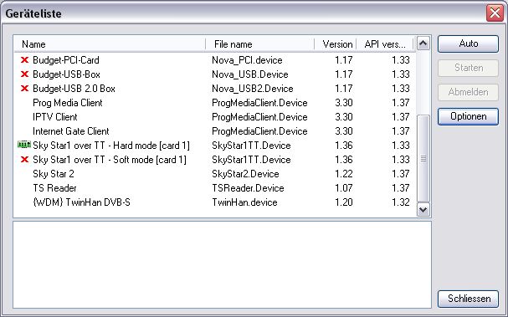This screenshot has height=317, width=508.
Task: Click the red X icon beside Budget-PCI-Card
Action: pos(24,60)
